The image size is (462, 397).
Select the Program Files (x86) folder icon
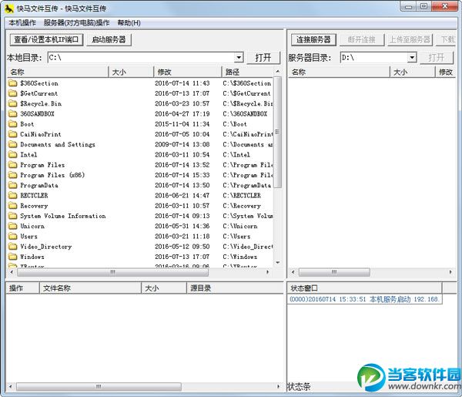[x=12, y=175]
